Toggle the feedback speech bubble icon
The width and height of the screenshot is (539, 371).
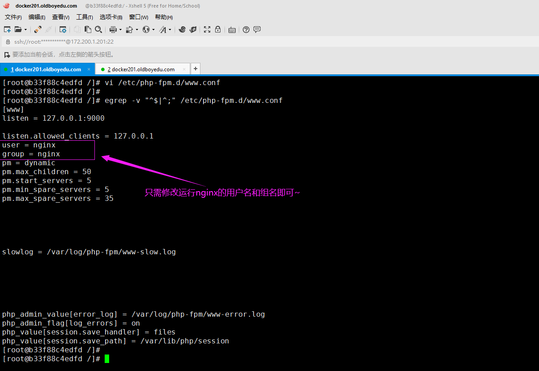click(x=257, y=29)
